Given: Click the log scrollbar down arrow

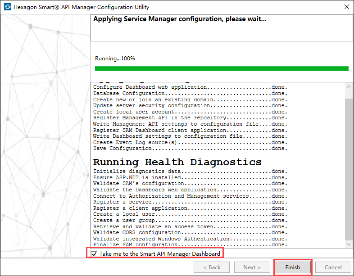Looking at the screenshot, I should (349, 244).
